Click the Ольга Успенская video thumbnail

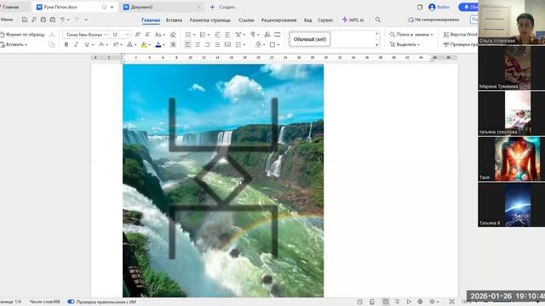click(x=511, y=22)
